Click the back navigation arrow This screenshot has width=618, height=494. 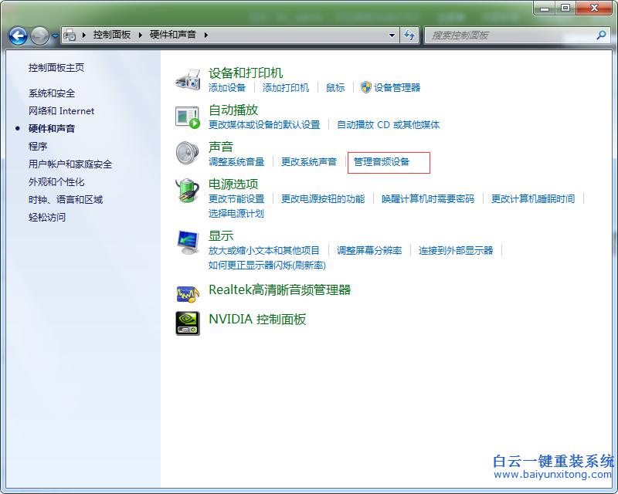[17, 35]
